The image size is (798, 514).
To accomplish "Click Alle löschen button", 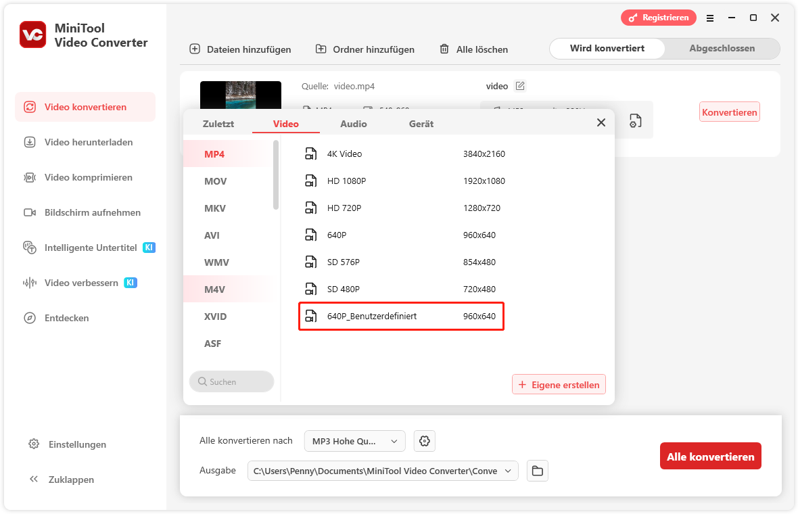I will (473, 49).
